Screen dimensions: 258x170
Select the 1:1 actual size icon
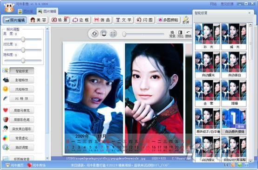click(113, 34)
